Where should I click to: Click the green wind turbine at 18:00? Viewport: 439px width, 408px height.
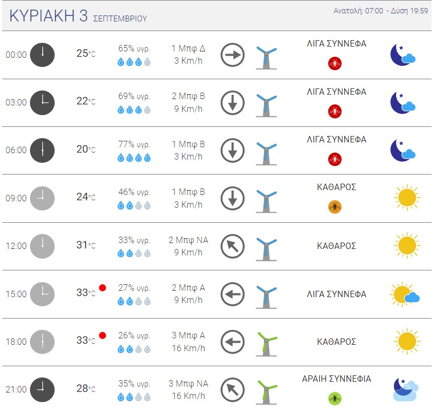coord(266,344)
